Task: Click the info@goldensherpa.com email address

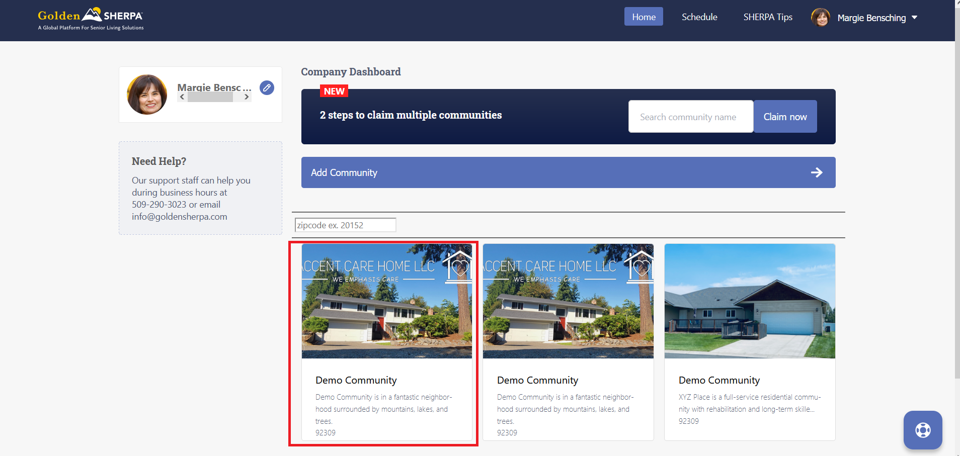Action: pyautogui.click(x=180, y=217)
